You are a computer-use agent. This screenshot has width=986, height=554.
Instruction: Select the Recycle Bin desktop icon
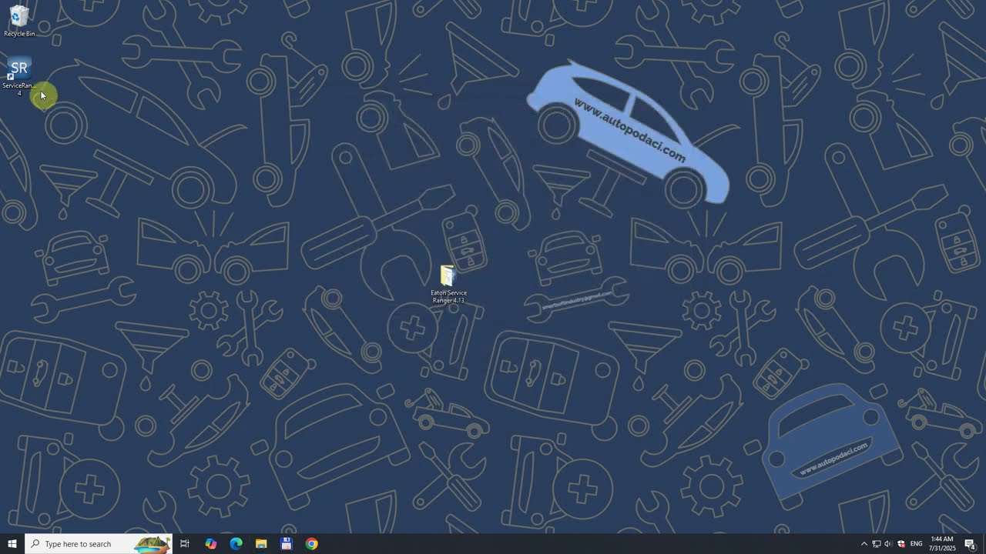coord(19,21)
